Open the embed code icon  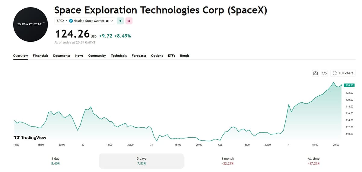coord(324,73)
